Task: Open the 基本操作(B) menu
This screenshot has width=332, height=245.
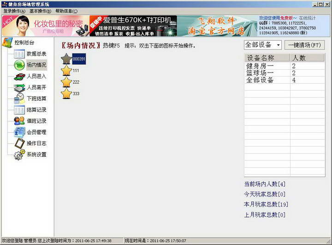Action: tap(40, 11)
